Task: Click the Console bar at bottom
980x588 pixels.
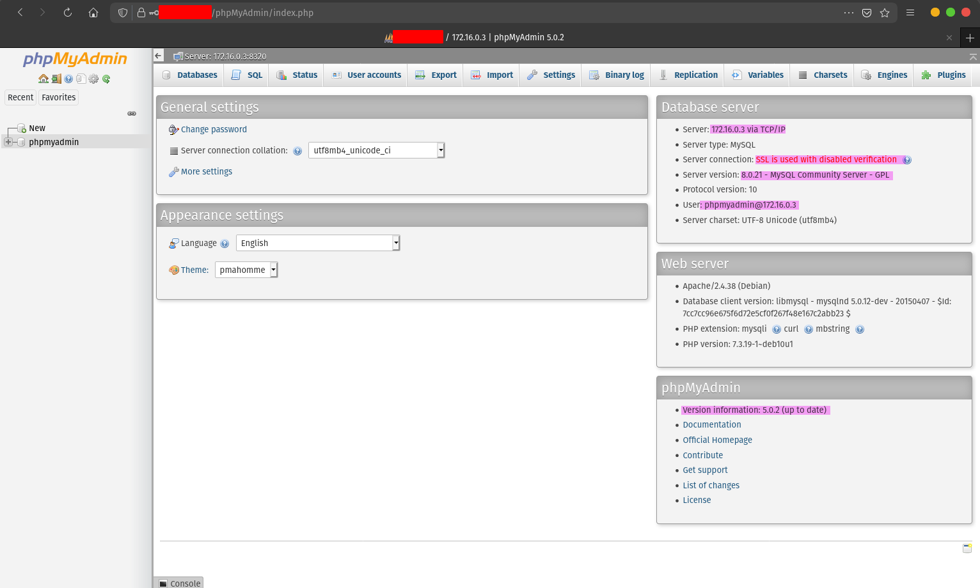Action: point(178,582)
